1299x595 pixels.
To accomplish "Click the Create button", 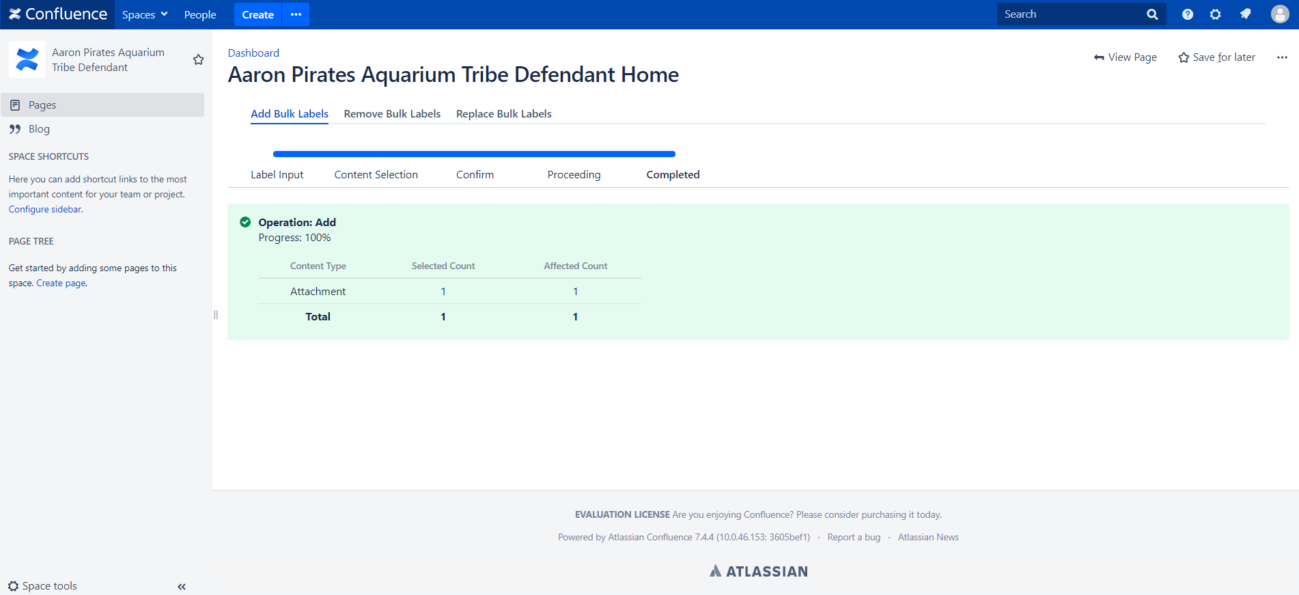I will point(257,14).
